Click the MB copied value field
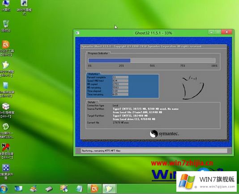239x194 pixels. [x=120, y=84]
